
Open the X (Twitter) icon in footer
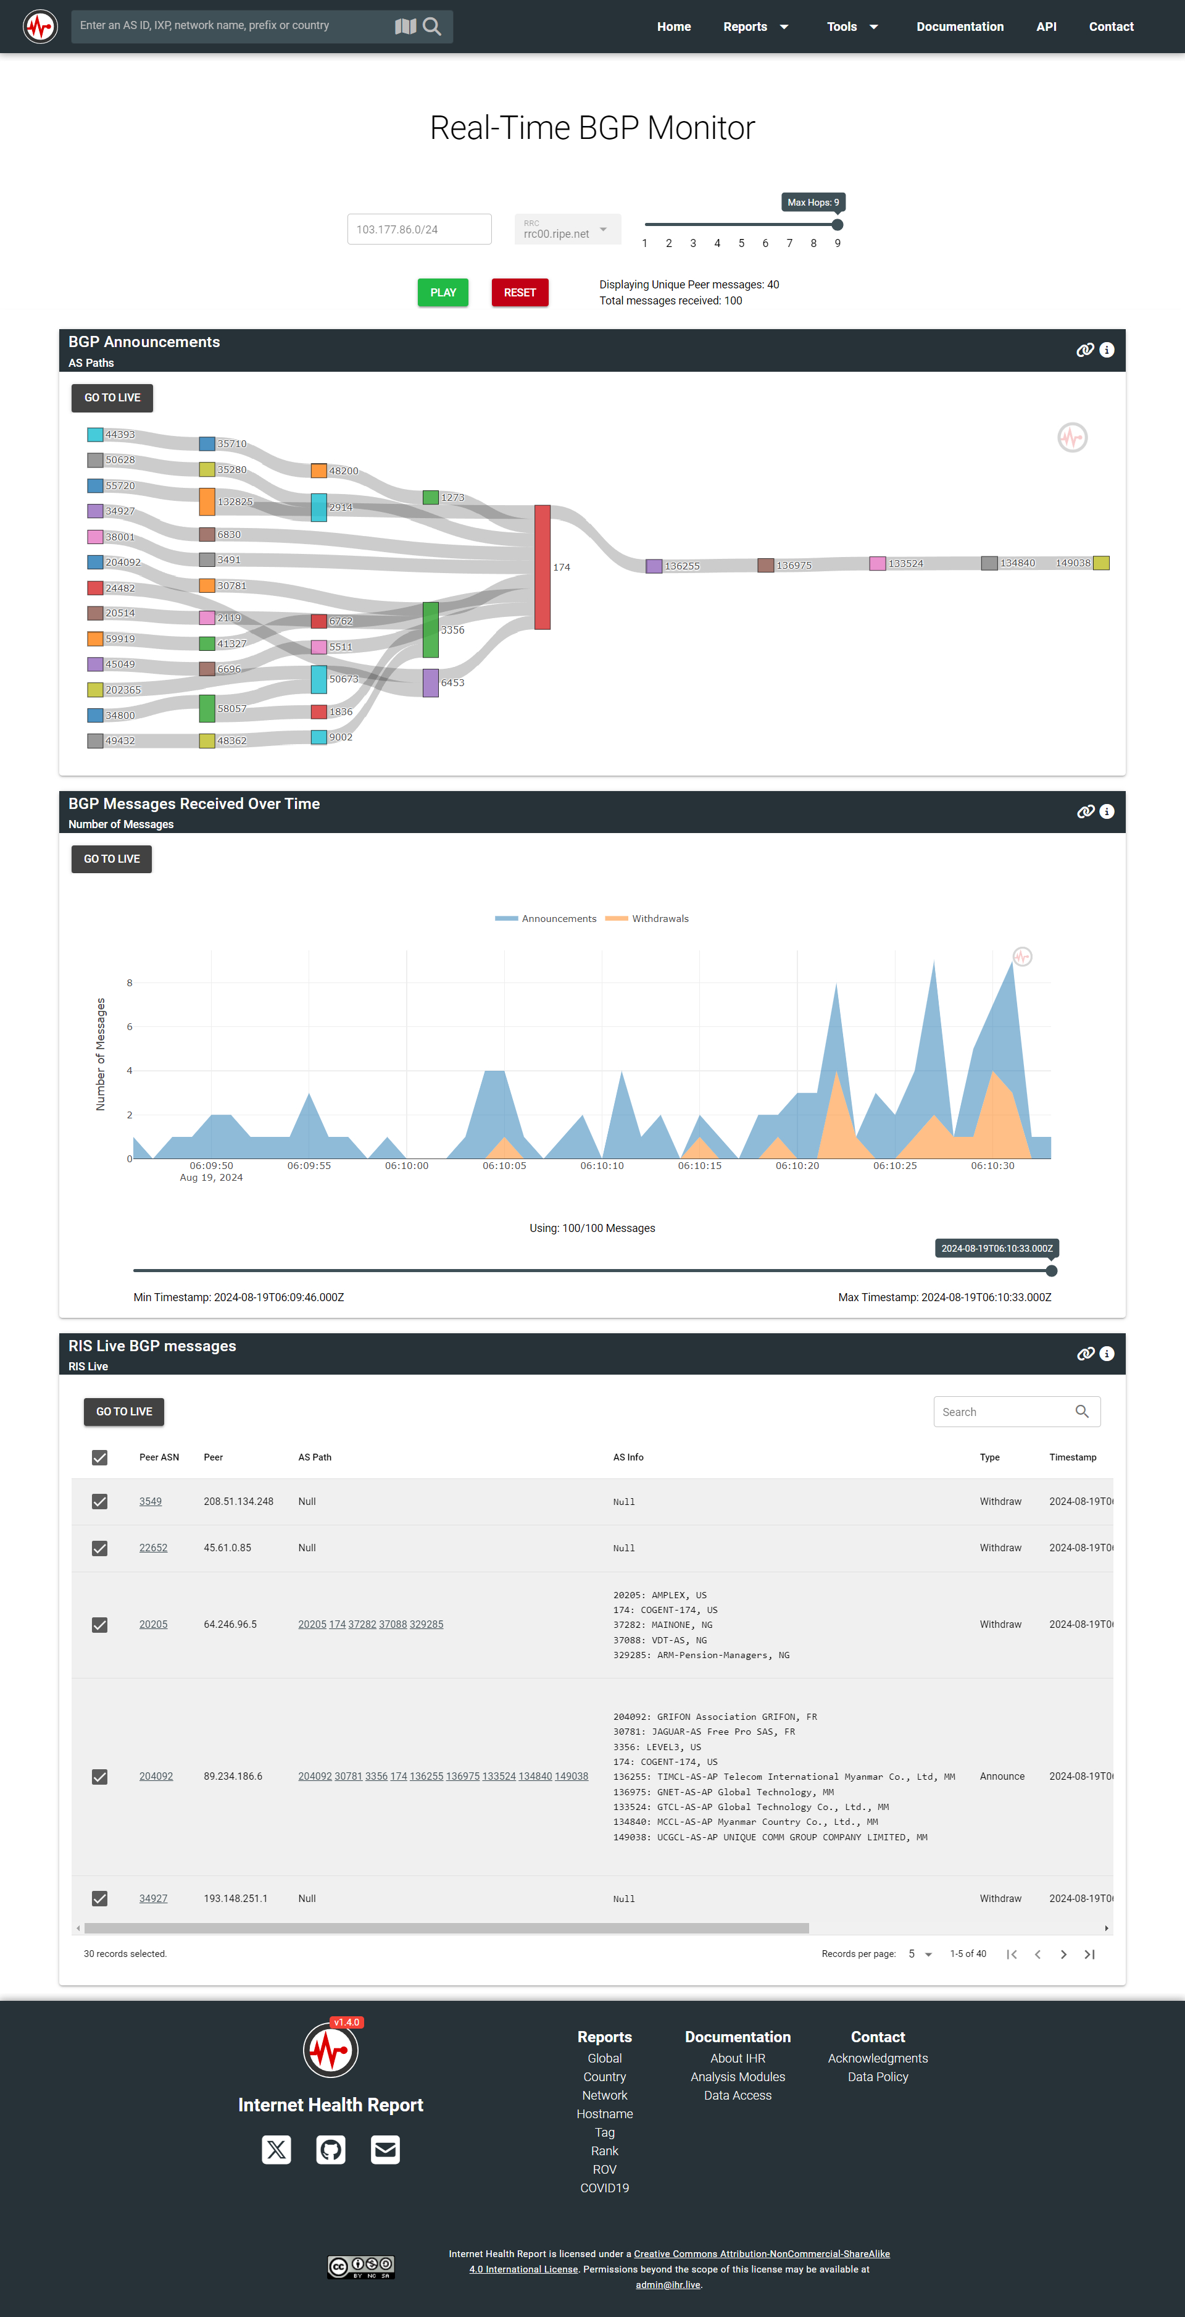[x=276, y=2150]
